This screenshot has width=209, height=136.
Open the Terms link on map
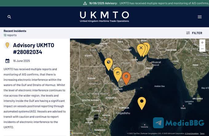point(202,134)
